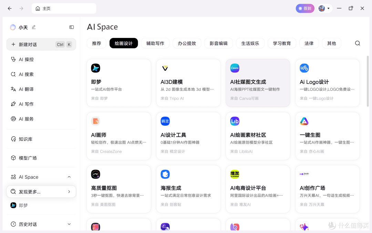Image resolution: width=372 pixels, height=233 pixels.
Task: Switch to the 学习教育 tab
Action: tap(282, 43)
